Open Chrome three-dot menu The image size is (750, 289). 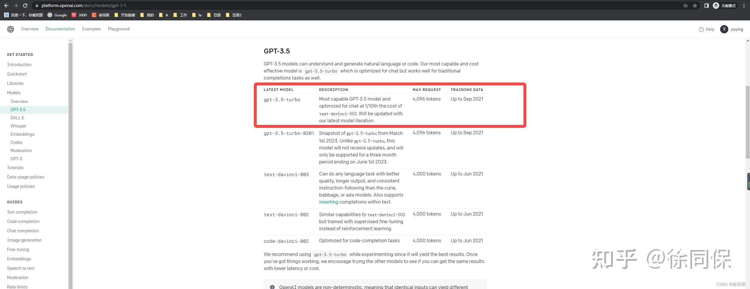pyautogui.click(x=744, y=6)
